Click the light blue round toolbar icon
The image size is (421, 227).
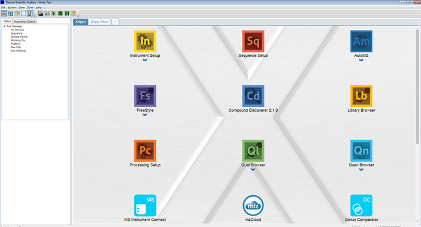point(24,14)
